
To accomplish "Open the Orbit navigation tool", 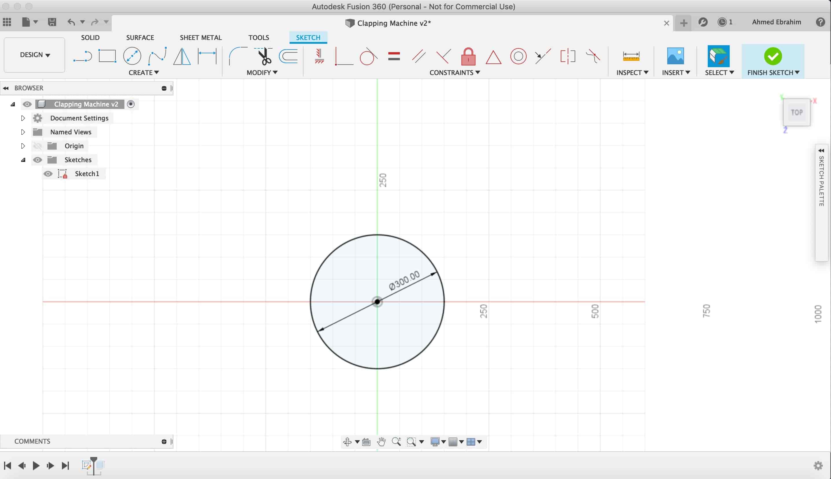I will (x=347, y=441).
